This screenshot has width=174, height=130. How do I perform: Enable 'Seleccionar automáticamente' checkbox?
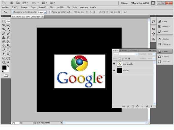tap(12, 12)
